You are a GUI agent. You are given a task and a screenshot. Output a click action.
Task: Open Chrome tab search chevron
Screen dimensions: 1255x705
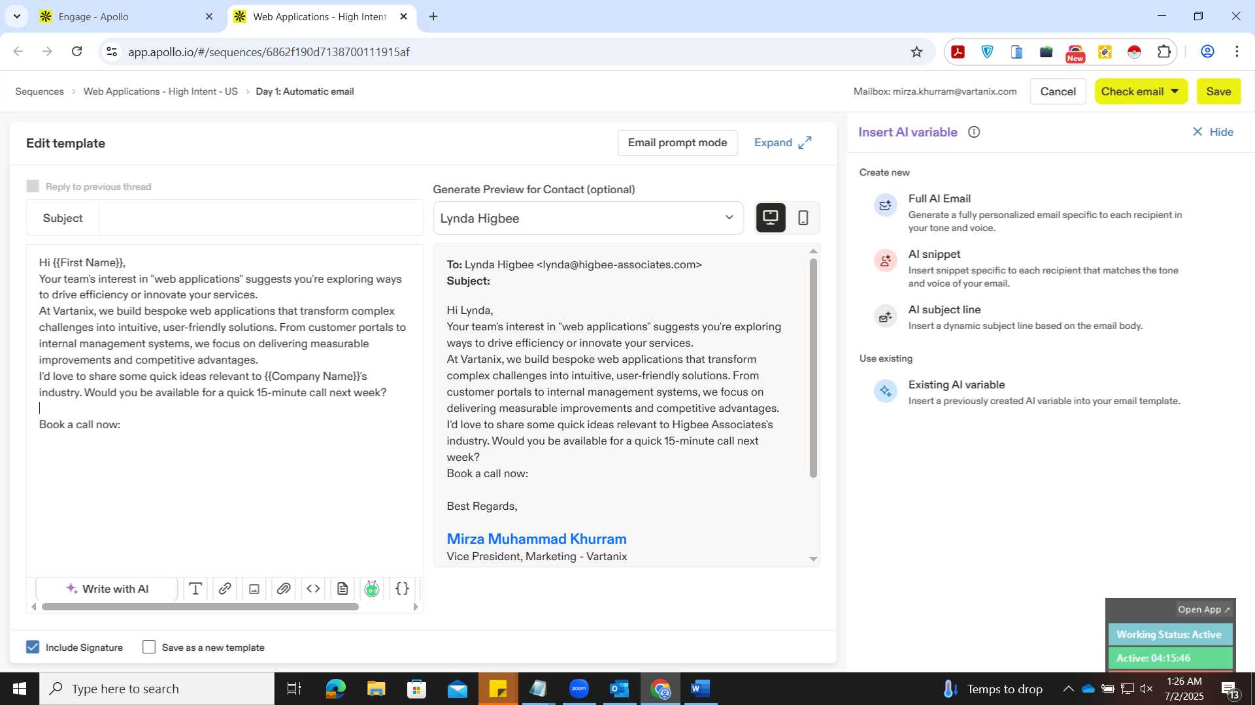[x=17, y=16]
